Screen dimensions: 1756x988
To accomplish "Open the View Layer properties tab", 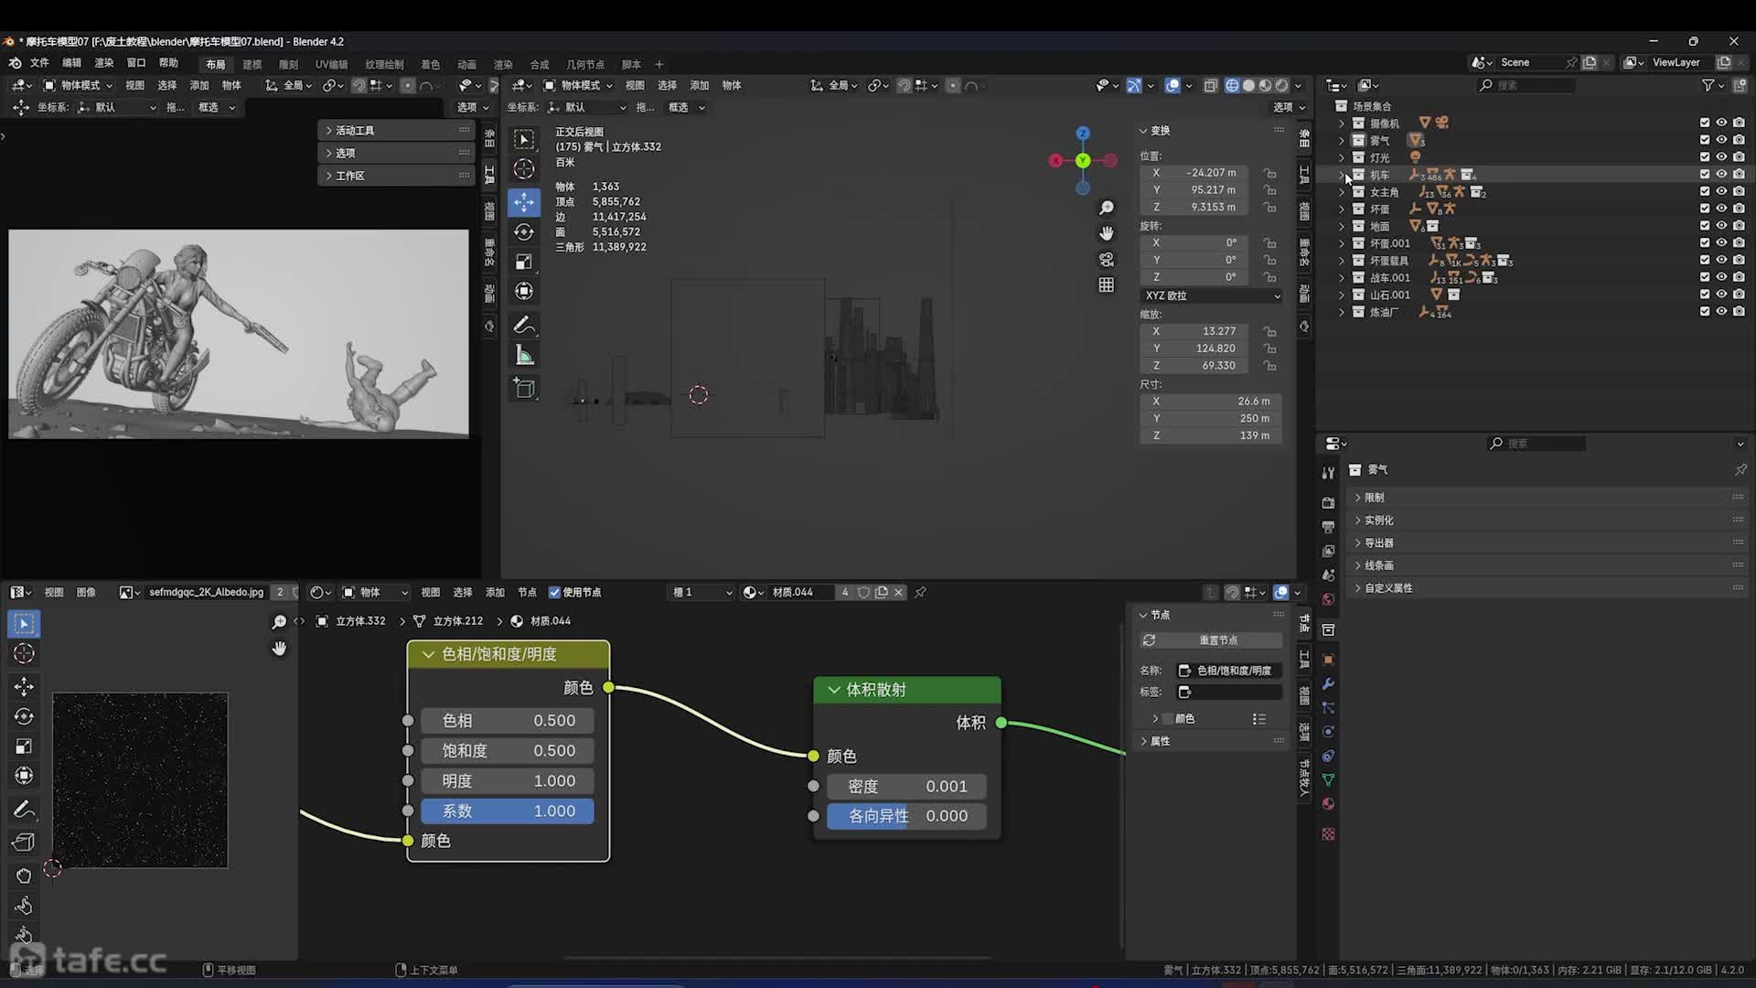I will [x=1328, y=551].
